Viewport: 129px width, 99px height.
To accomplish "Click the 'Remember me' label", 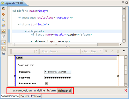I will pos(27,84).
